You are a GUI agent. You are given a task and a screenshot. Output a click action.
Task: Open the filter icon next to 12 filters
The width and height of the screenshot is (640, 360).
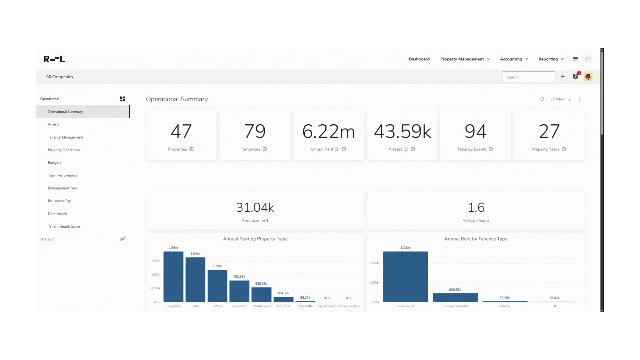click(x=570, y=99)
